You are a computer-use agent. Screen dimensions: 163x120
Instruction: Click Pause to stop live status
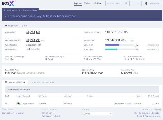[25, 26]
